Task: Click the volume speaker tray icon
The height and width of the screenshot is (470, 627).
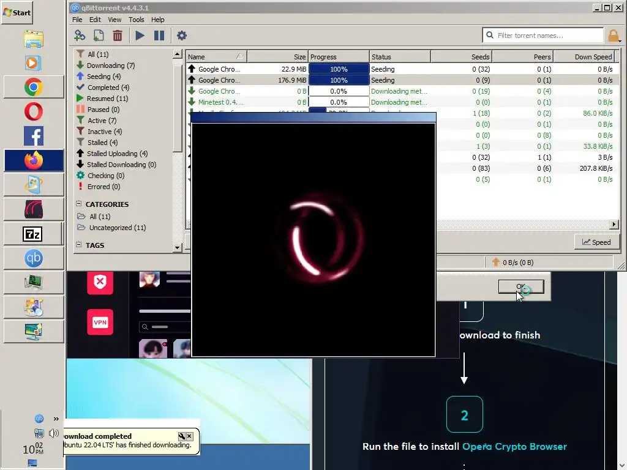Action: (x=54, y=433)
